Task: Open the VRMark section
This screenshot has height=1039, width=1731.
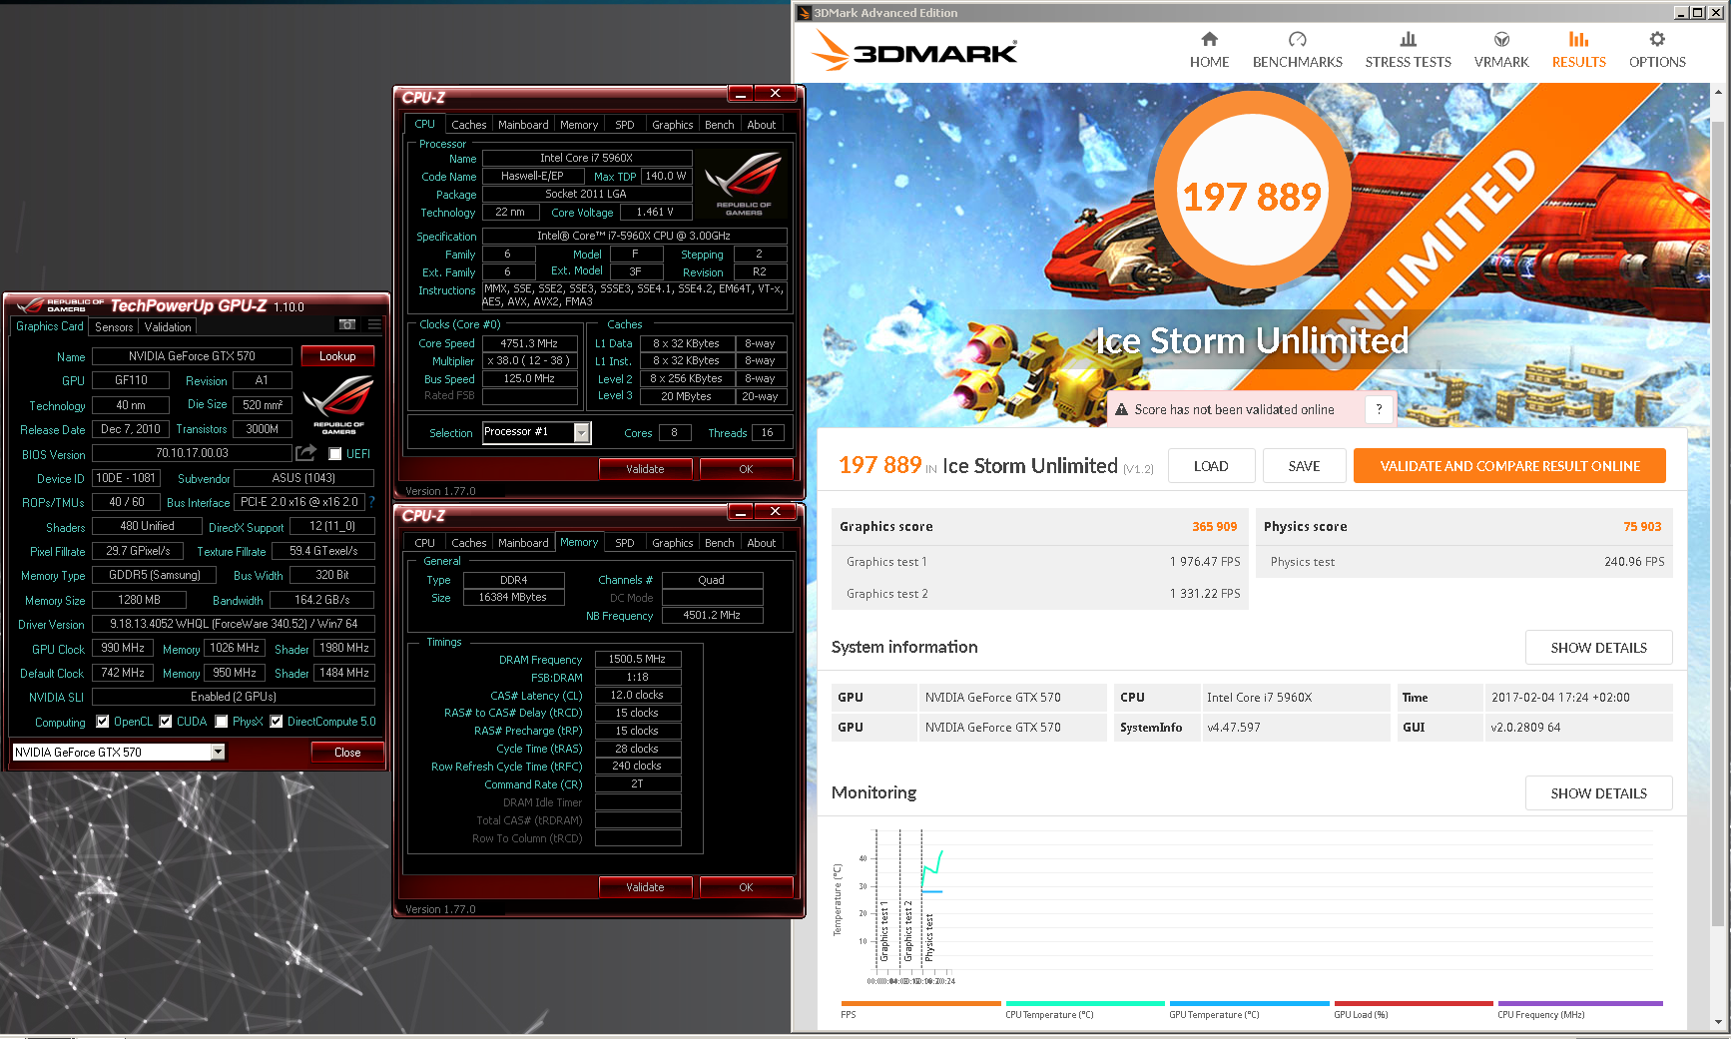Action: click(1501, 50)
